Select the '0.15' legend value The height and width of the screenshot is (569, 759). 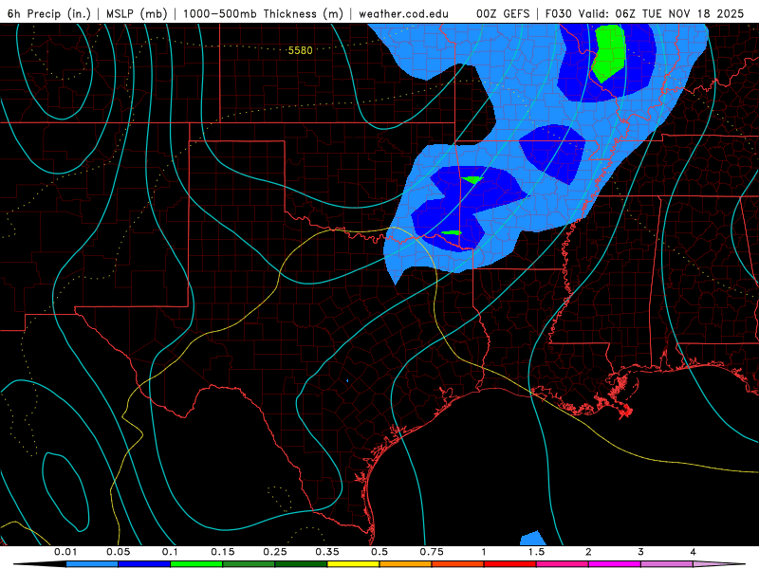coord(223,552)
